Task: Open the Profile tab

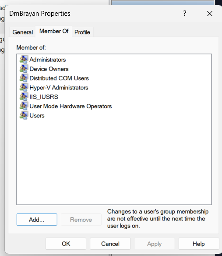Action: pos(82,32)
